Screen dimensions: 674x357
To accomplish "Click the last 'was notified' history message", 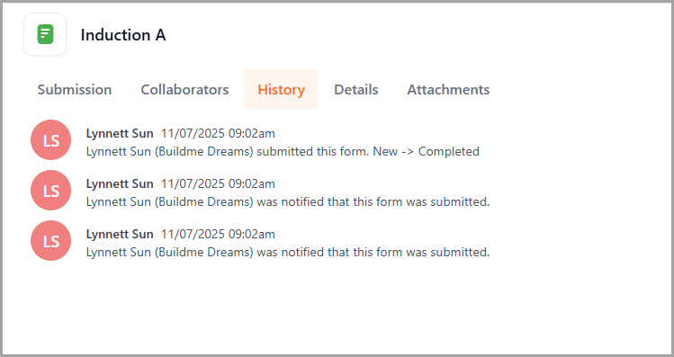I will (288, 252).
